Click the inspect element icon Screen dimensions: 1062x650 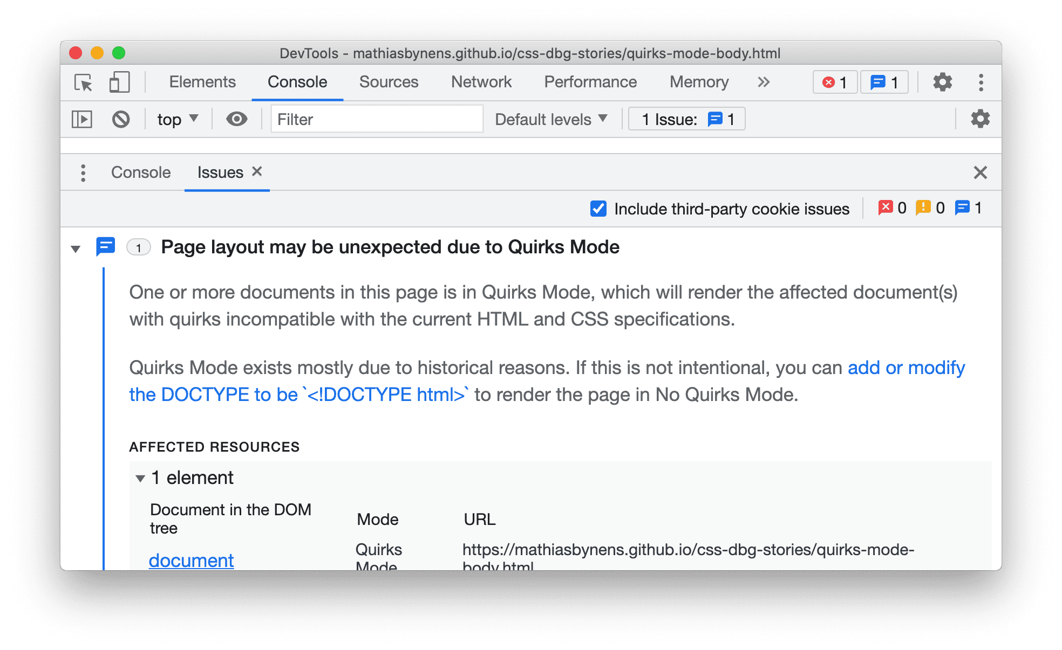[85, 82]
